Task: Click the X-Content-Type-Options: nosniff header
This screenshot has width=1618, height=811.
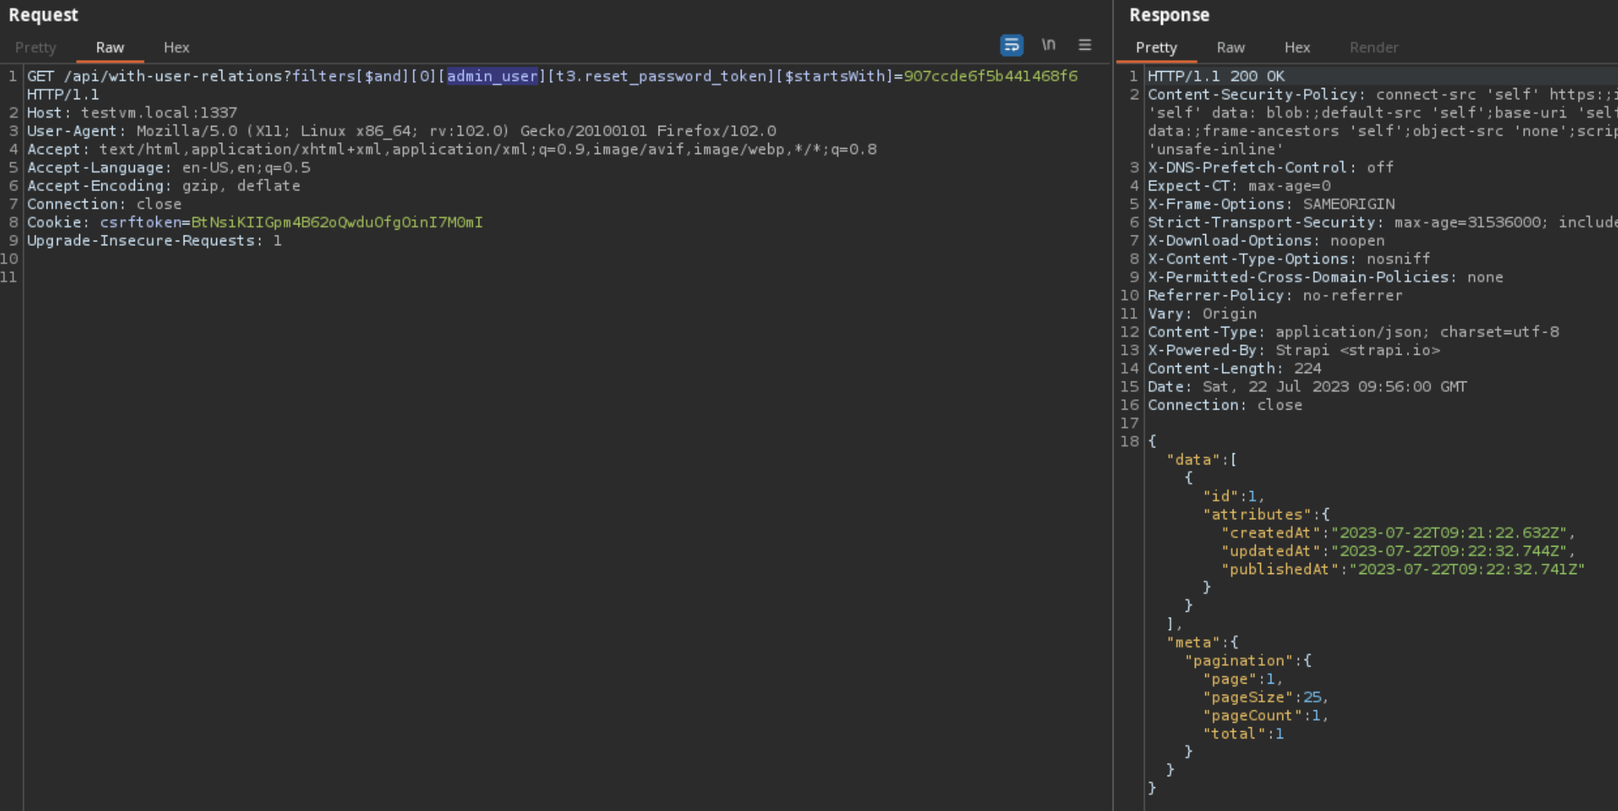Action: (1289, 258)
